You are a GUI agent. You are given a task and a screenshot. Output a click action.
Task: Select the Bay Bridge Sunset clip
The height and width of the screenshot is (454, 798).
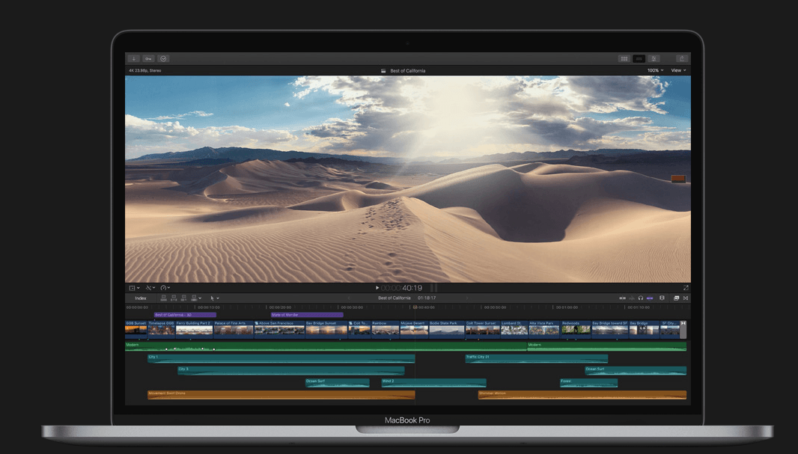326,329
